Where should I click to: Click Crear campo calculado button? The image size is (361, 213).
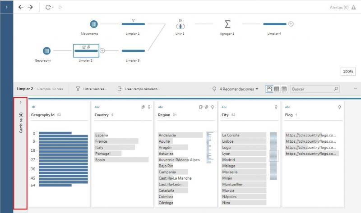click(x=139, y=89)
